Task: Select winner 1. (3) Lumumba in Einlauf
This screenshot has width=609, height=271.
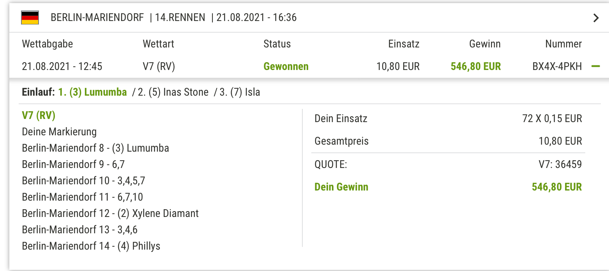Action: click(x=93, y=93)
